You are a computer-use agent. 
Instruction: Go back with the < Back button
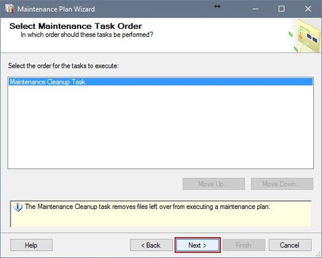(x=151, y=245)
